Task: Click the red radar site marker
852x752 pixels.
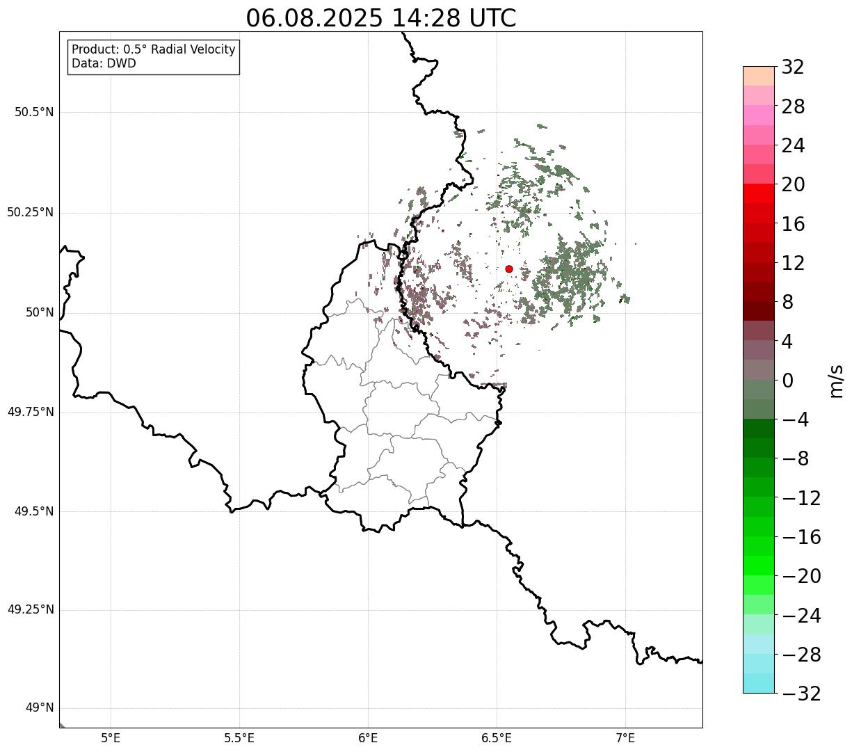Action: click(x=509, y=269)
